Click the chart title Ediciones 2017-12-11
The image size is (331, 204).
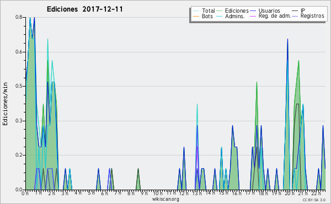(x=84, y=9)
